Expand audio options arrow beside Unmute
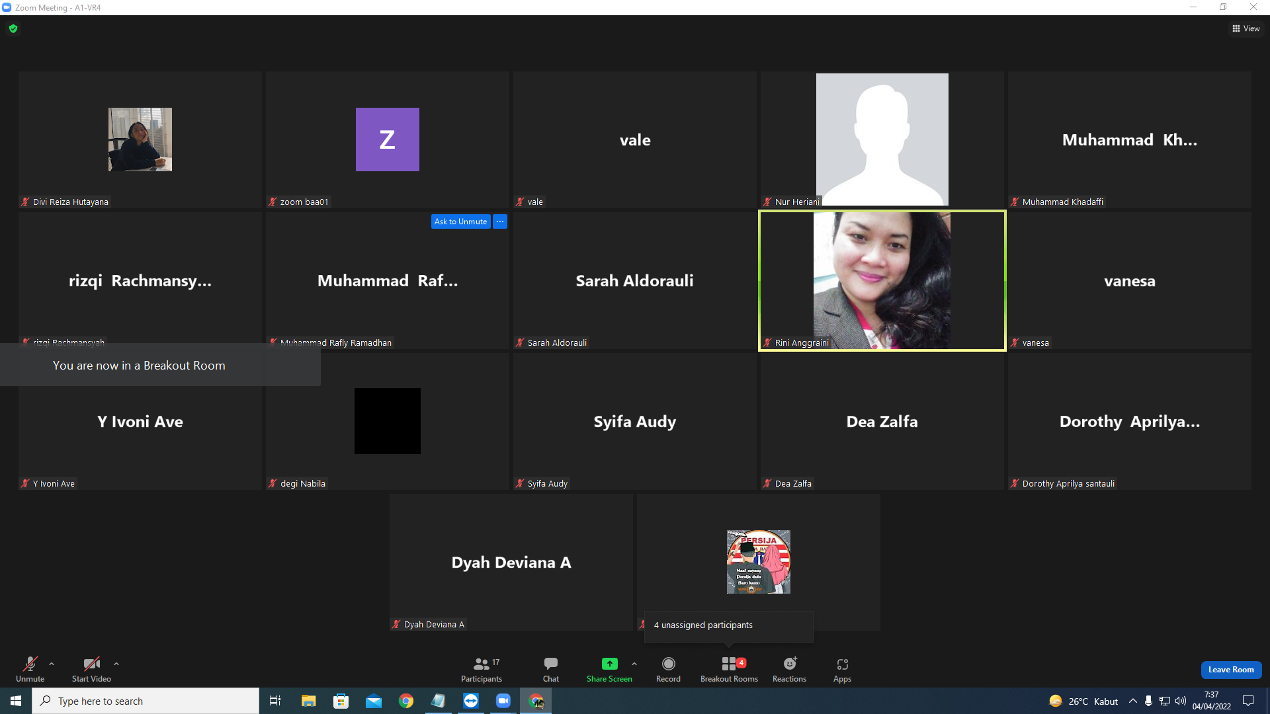 coord(52,664)
